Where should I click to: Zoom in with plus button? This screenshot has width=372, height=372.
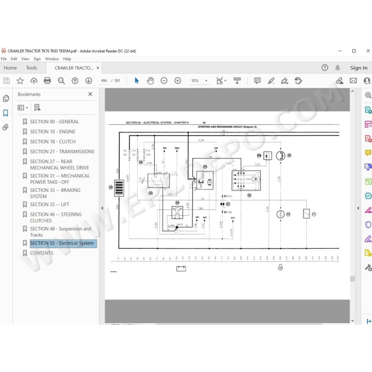(177, 81)
